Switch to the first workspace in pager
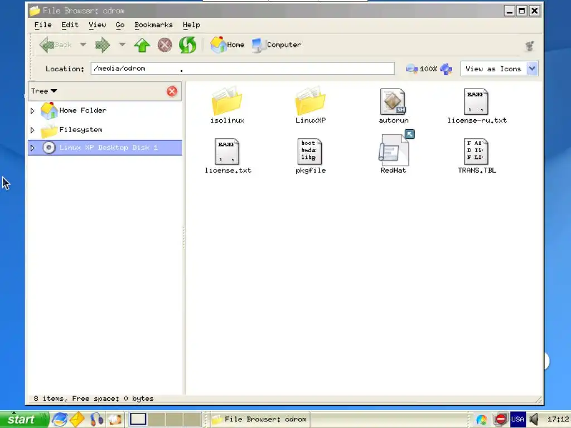The image size is (571, 428). point(138,419)
